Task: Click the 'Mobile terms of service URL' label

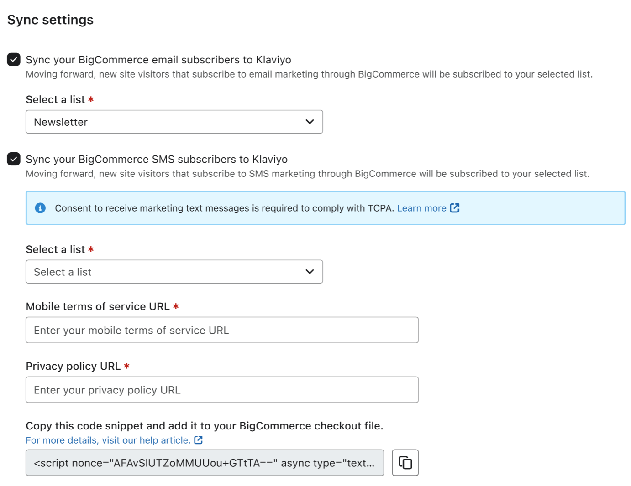Action: pos(97,306)
